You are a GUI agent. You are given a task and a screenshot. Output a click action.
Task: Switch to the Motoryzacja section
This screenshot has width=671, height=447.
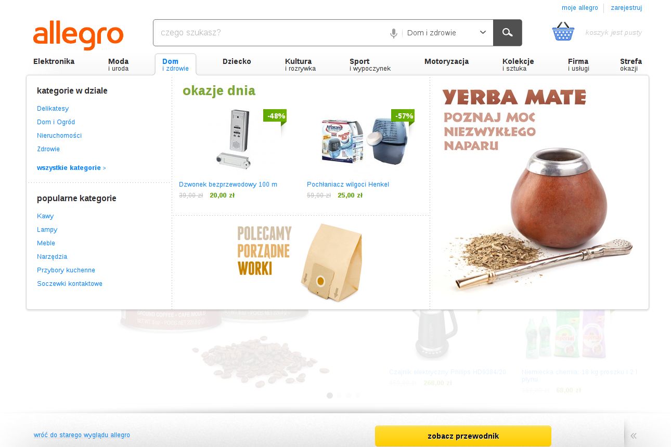click(446, 61)
